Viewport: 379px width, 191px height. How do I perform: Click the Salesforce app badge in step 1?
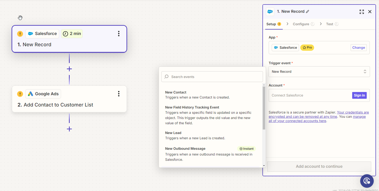coord(42,34)
